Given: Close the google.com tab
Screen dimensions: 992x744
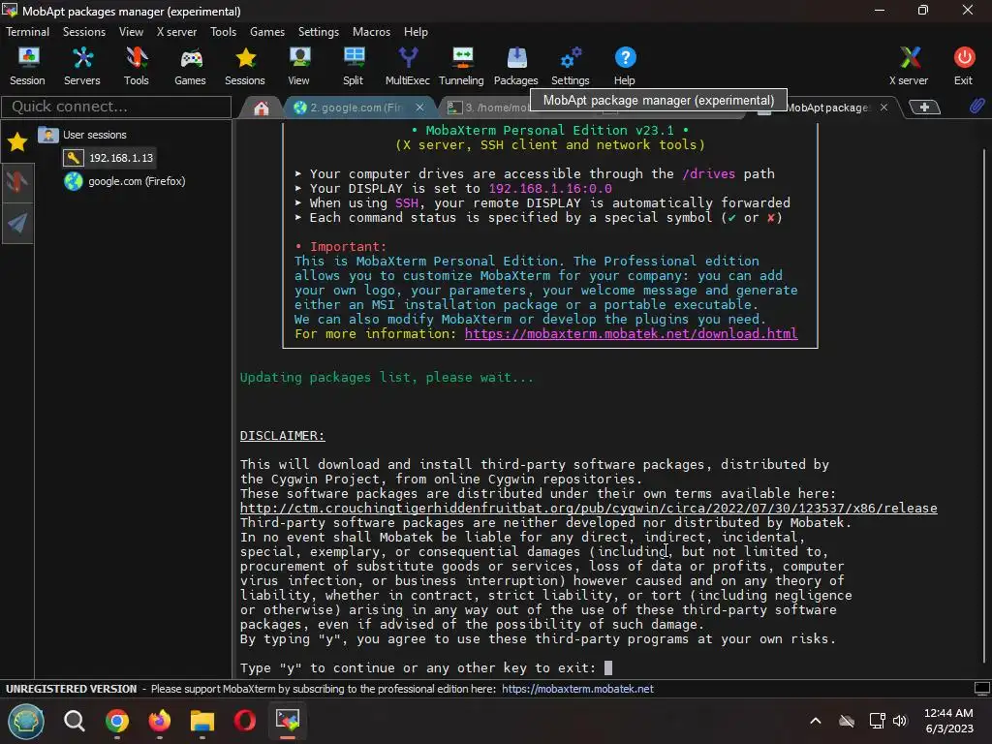Looking at the screenshot, I should 419,108.
